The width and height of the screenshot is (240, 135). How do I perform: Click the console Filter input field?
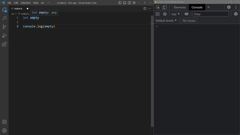tap(210, 14)
